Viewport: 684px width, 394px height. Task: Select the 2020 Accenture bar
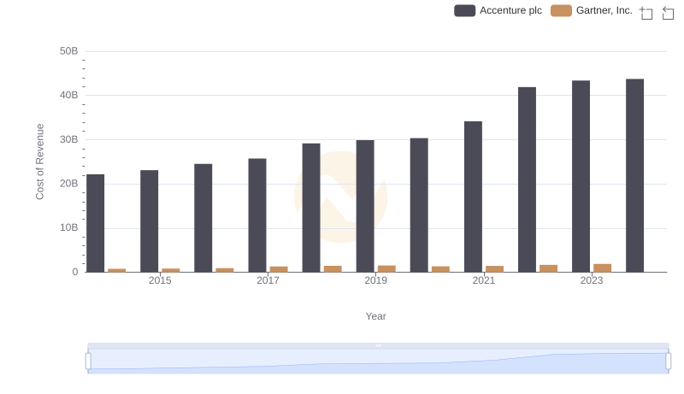coord(419,205)
